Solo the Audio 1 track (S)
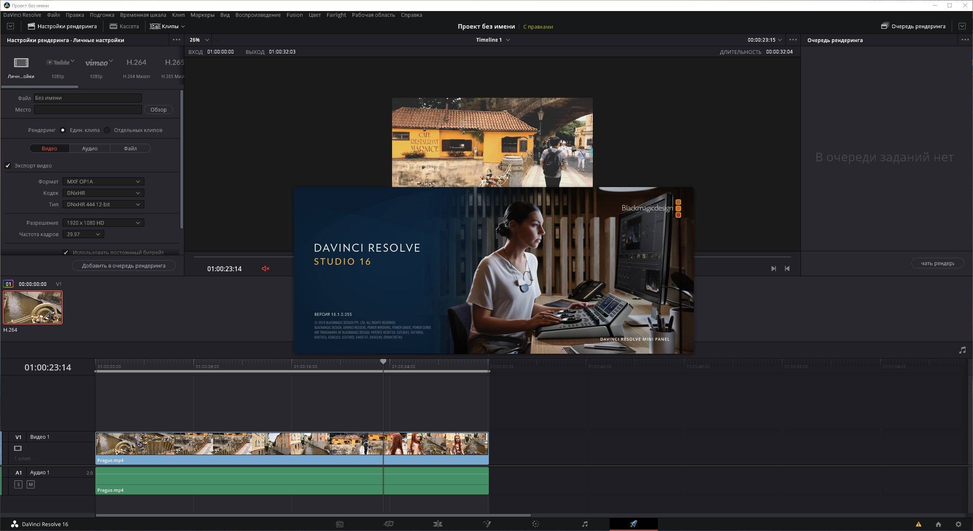973x531 pixels. coord(18,484)
